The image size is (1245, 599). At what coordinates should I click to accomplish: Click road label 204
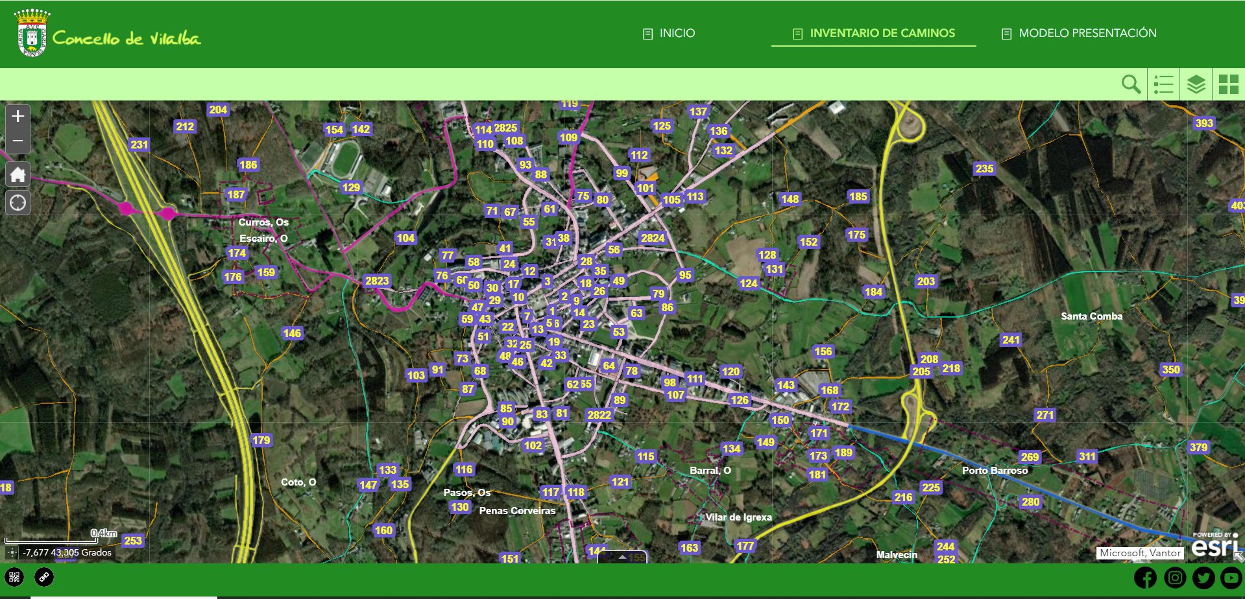click(x=218, y=110)
